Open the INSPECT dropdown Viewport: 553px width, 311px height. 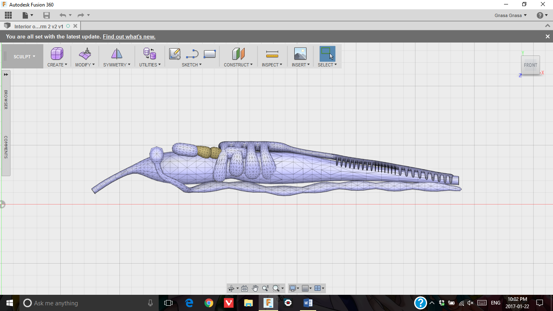click(x=272, y=65)
